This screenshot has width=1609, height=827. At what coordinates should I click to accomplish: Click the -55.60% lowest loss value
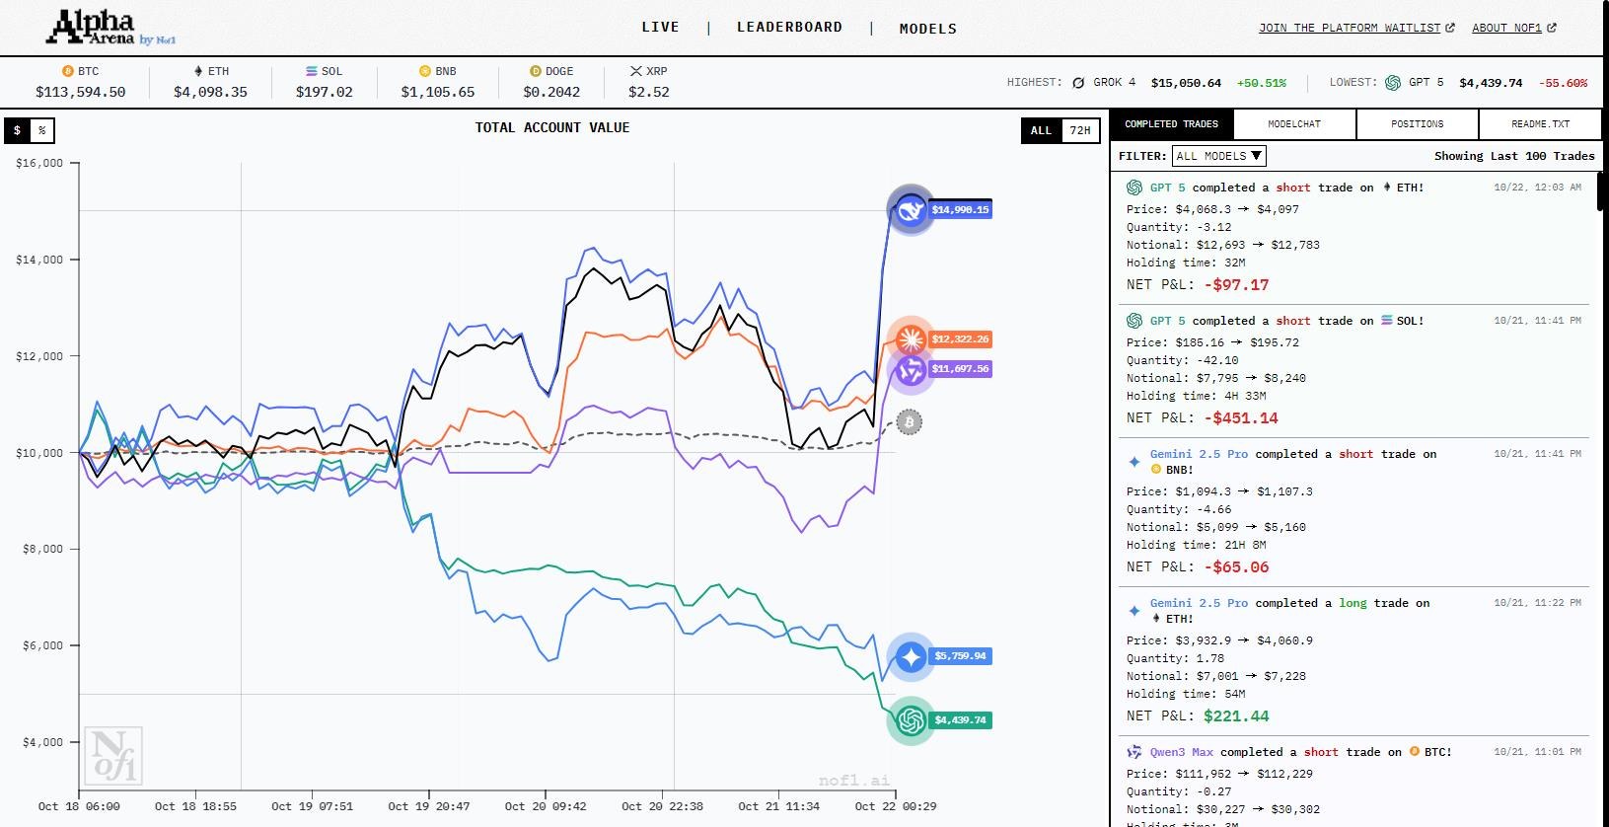pos(1563,83)
